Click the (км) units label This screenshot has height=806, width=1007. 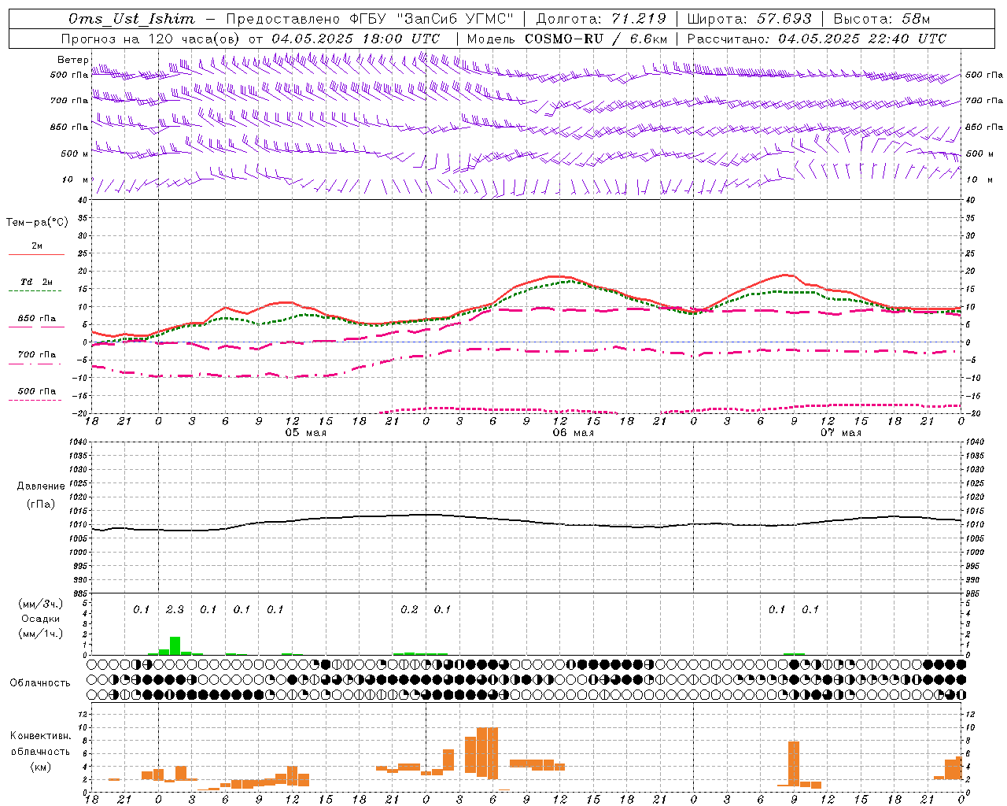(41, 766)
